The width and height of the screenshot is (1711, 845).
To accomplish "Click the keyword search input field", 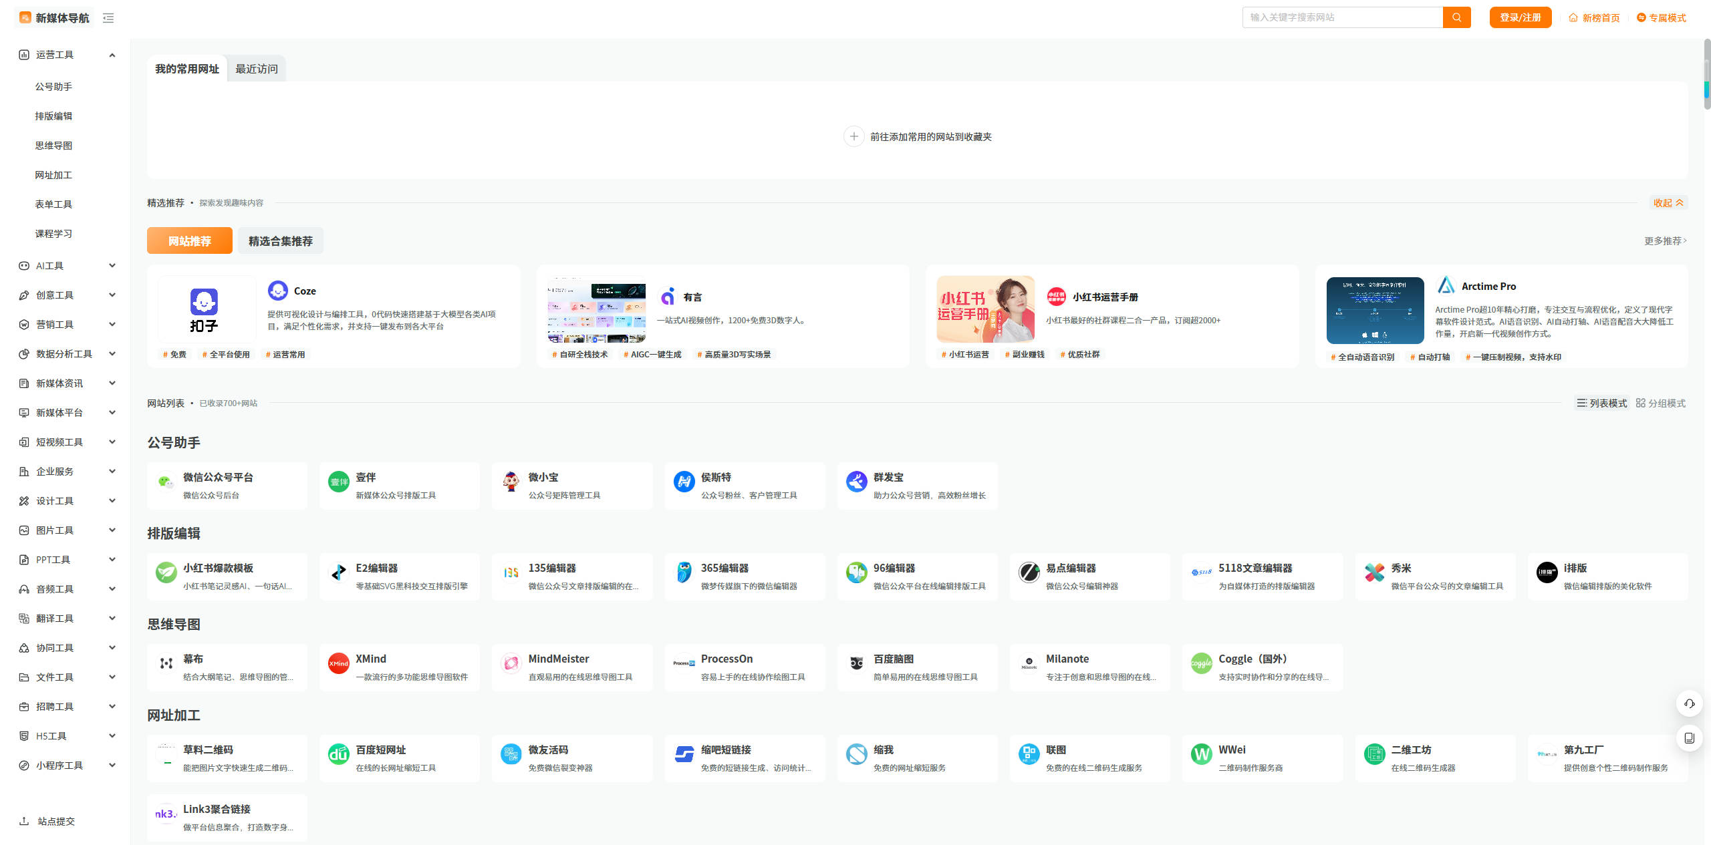I will click(x=1343, y=17).
